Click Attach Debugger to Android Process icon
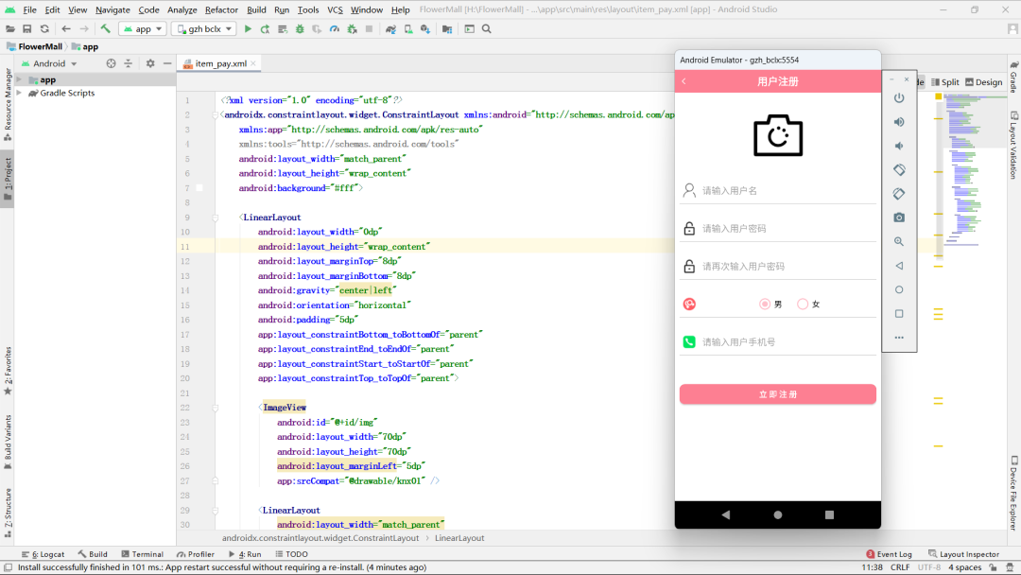Screen dimensions: 1021x575 click(352, 29)
